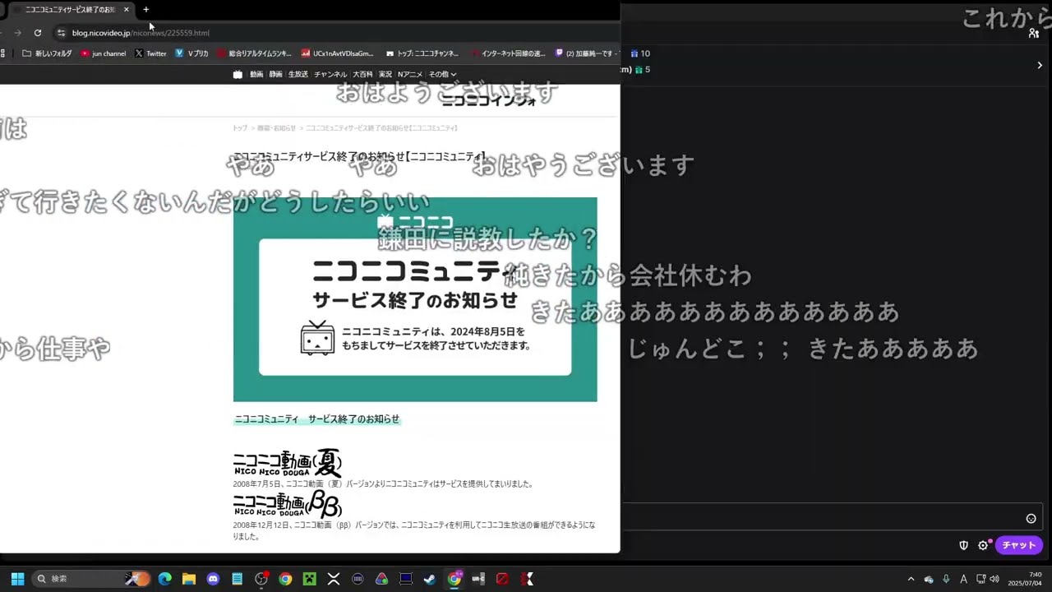Close the ニコニコミュニティ browser tab
Viewport: 1052px width, 592px height.
click(126, 10)
